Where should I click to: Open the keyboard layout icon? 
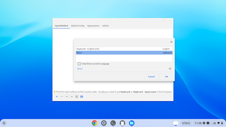click(x=82, y=97)
